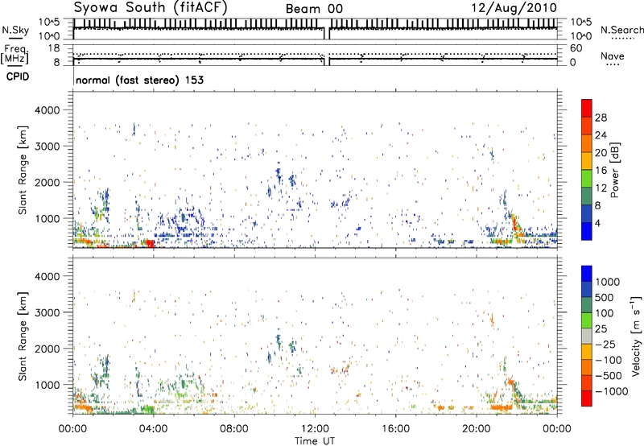
Task: Click the gray segment of Velocity colorbar
Action: point(587,337)
